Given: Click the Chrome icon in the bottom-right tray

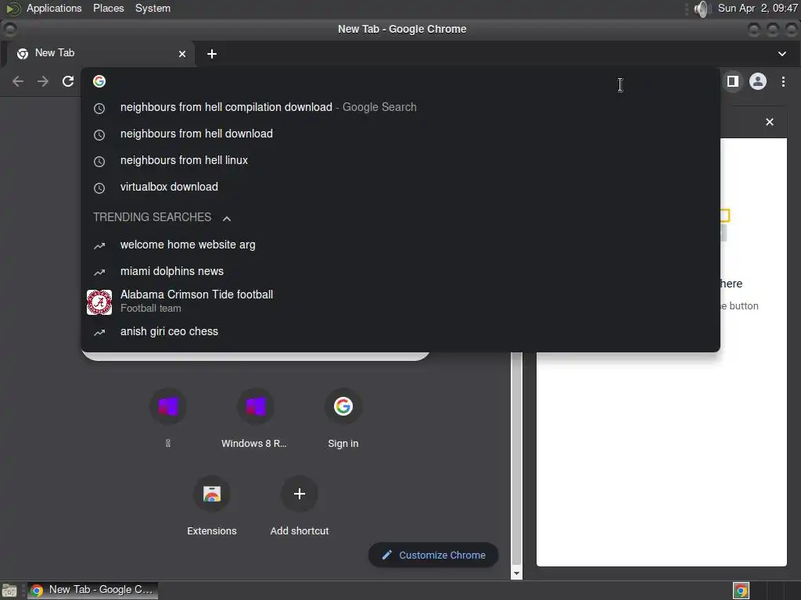Looking at the screenshot, I should 741,591.
